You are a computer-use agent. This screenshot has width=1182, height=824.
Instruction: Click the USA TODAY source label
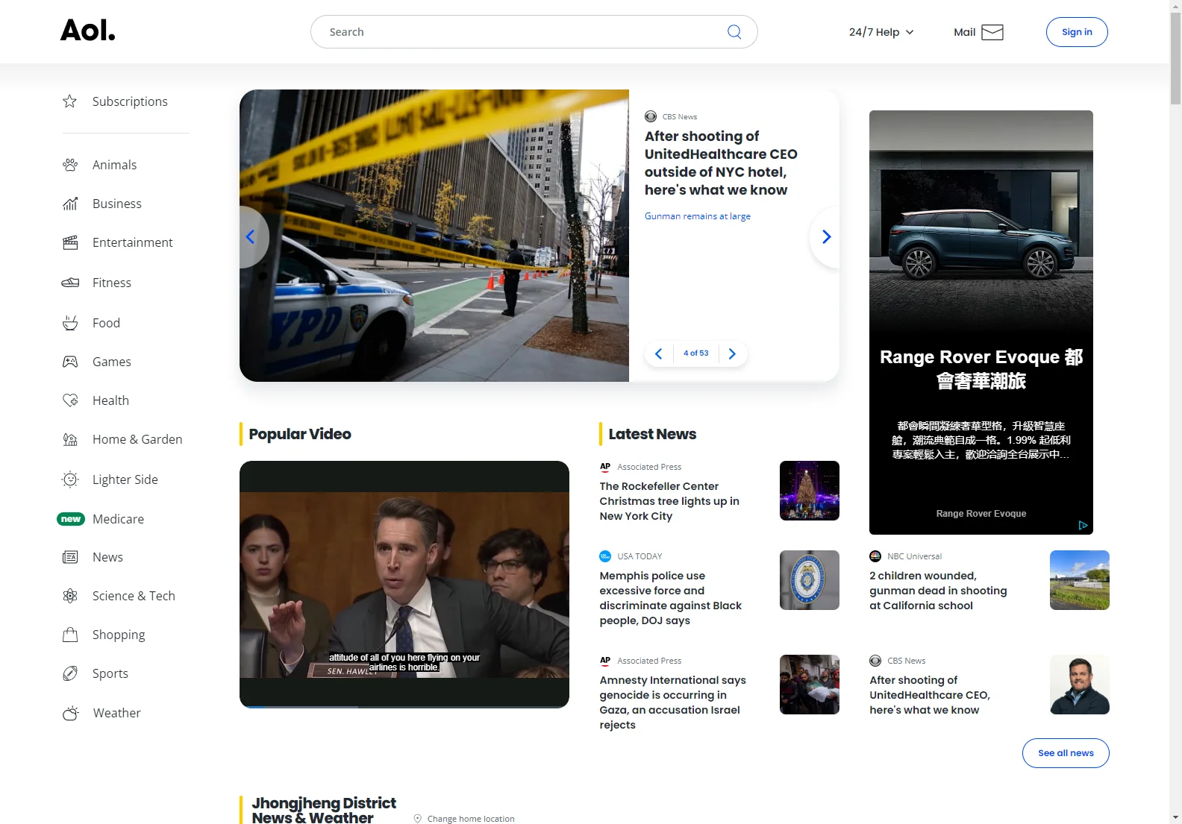coord(640,556)
